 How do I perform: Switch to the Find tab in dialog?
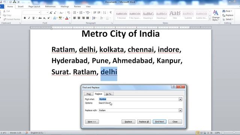click(x=88, y=94)
